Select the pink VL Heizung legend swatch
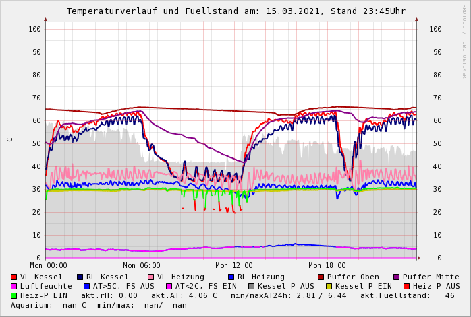 (x=151, y=277)
